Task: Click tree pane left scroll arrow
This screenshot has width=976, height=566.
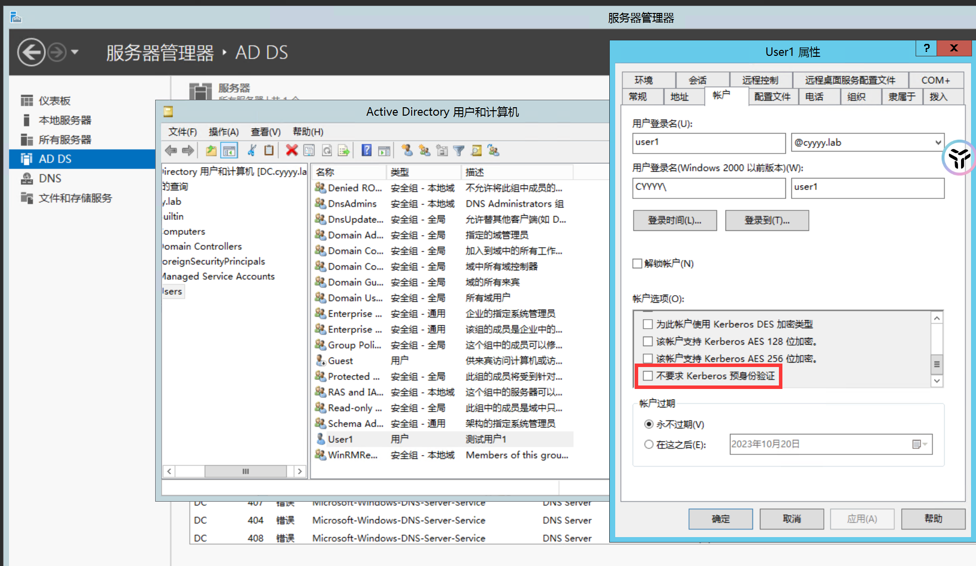Action: (169, 471)
